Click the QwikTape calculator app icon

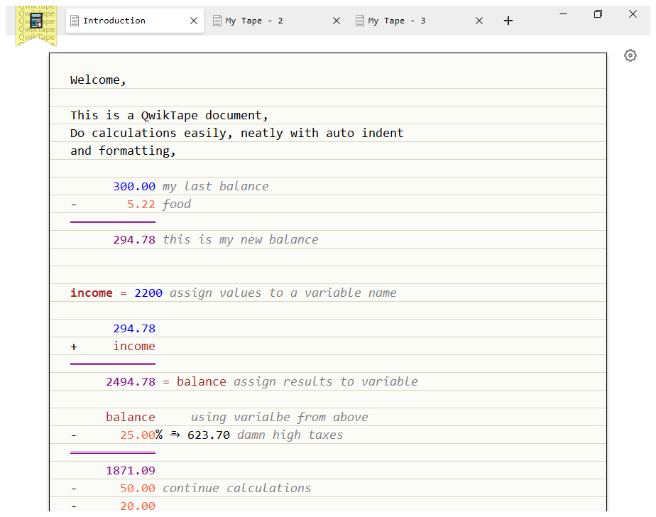36,21
